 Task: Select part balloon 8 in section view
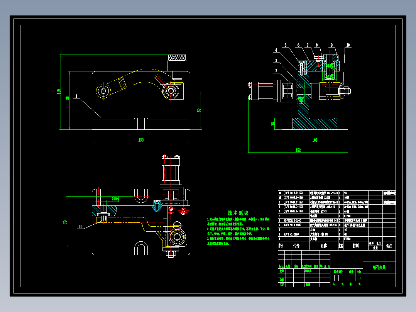point(317,45)
